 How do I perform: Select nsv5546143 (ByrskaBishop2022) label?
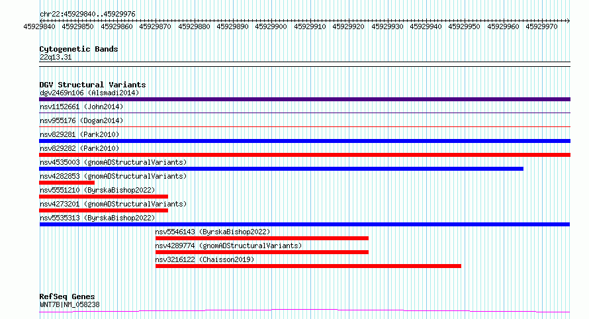pyautogui.click(x=212, y=232)
